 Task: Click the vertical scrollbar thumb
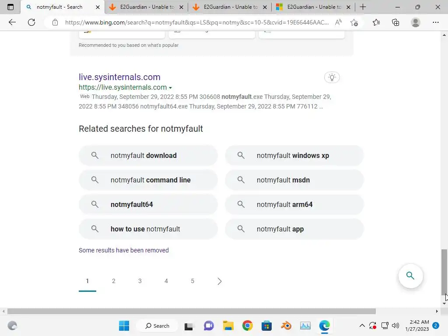click(x=444, y=271)
